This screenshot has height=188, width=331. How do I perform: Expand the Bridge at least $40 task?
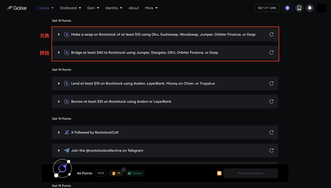point(59,53)
